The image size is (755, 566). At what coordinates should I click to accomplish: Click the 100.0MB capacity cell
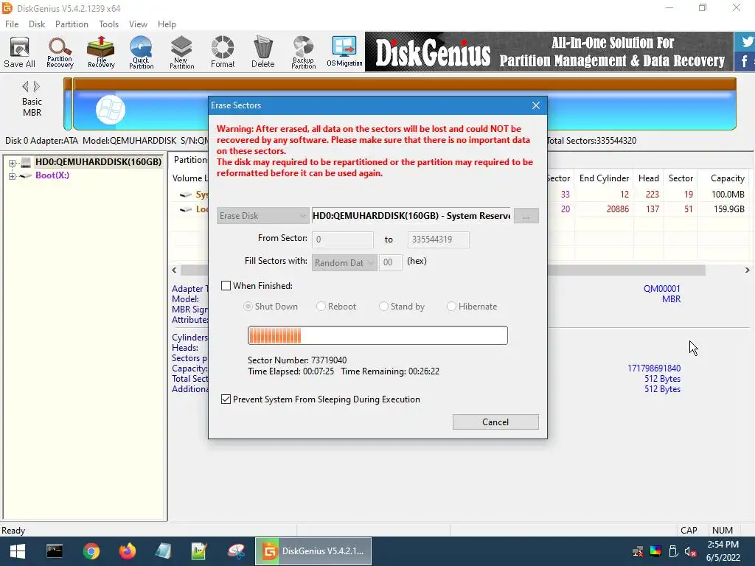click(728, 195)
